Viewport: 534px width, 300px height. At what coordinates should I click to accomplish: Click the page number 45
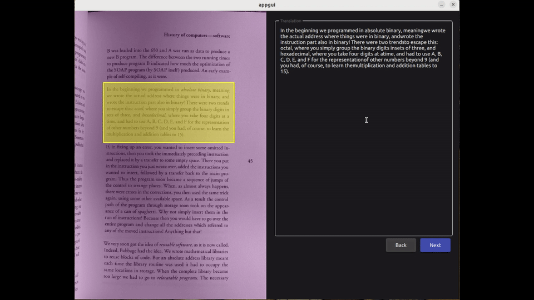(x=250, y=161)
